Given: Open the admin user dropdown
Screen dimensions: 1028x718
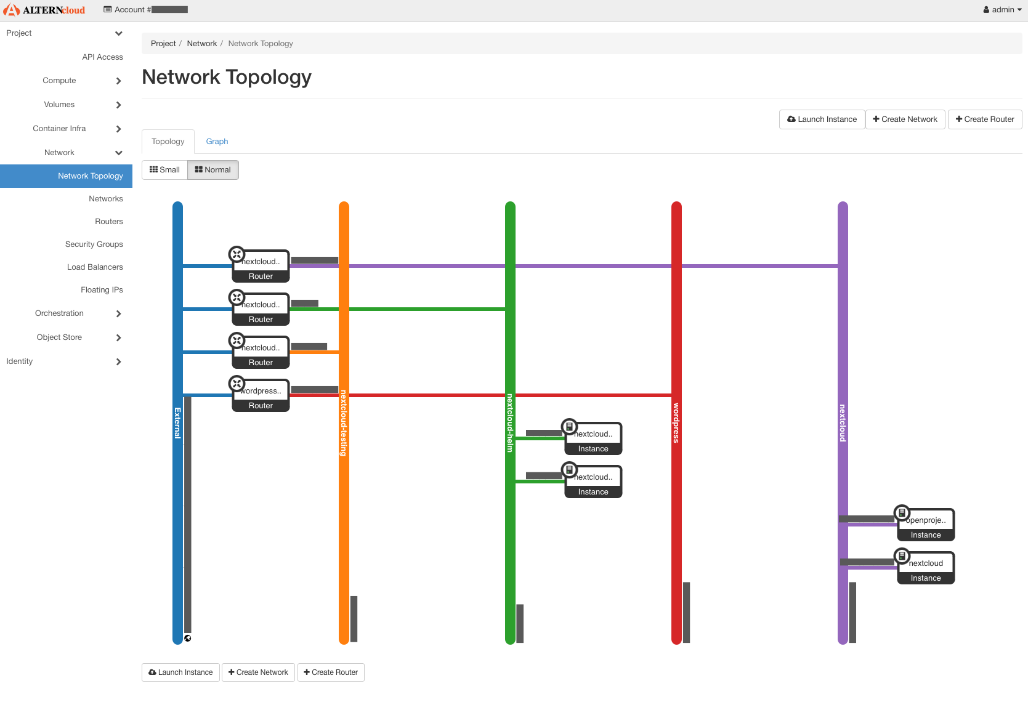Looking at the screenshot, I should [x=1002, y=10].
